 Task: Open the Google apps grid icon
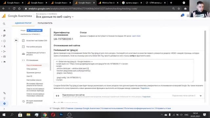188,16
